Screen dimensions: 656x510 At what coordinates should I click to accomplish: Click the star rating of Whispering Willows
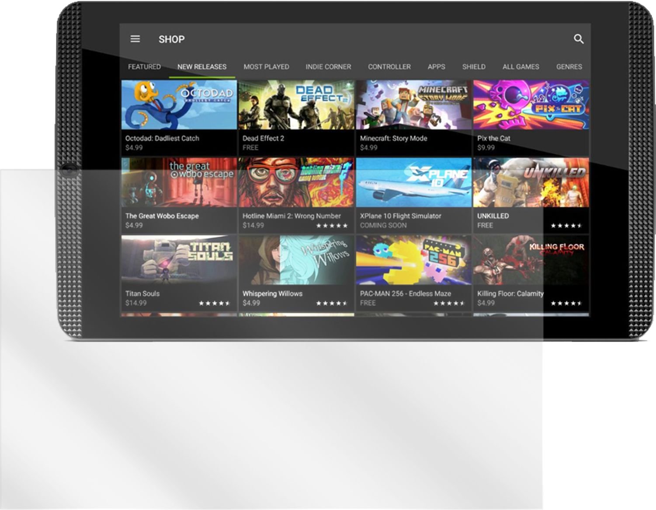(332, 303)
